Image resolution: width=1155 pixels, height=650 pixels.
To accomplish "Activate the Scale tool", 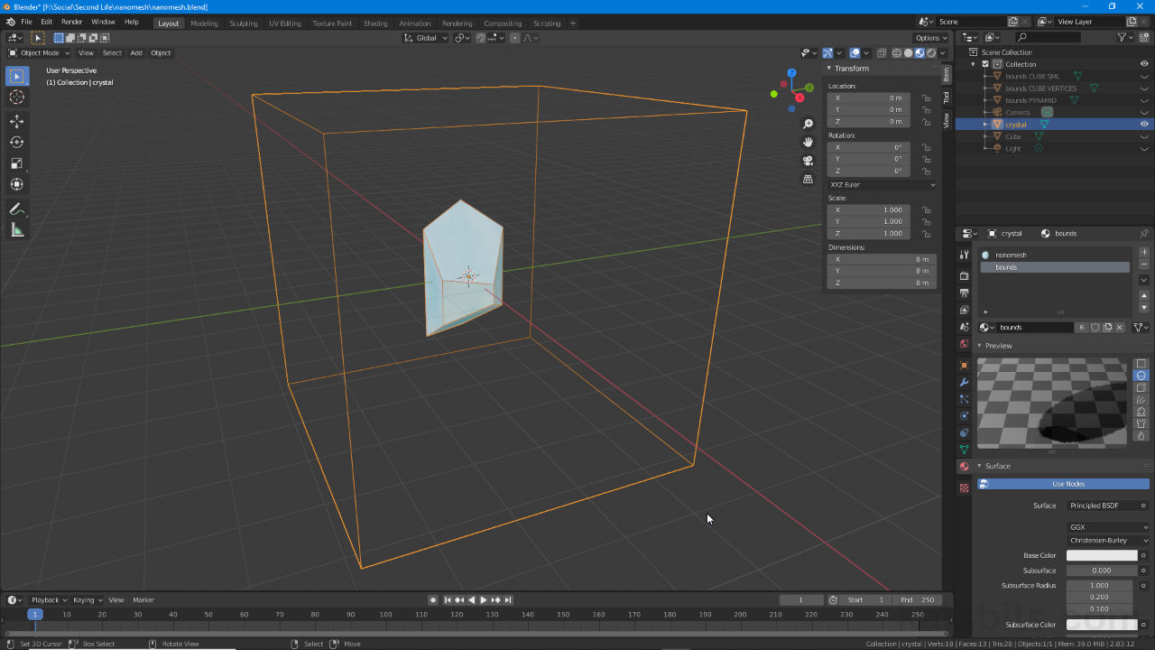I will point(16,162).
